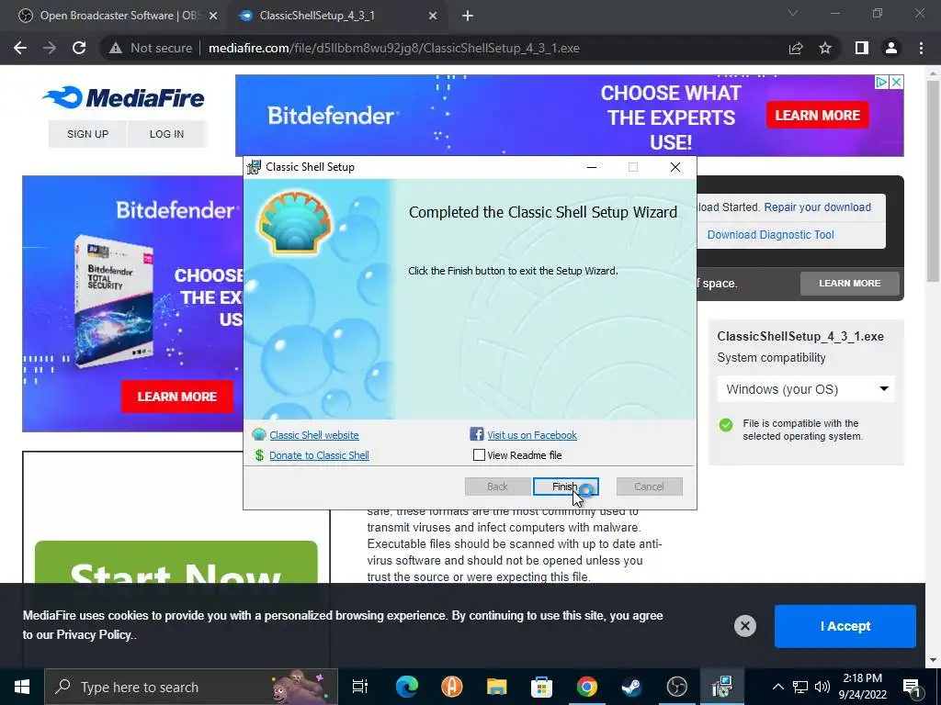Click the Not secure warning icon
941x705 pixels.
pos(116,48)
